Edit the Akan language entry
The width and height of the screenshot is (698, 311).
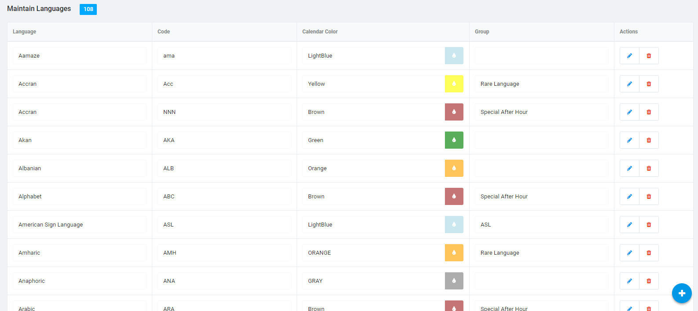click(629, 140)
